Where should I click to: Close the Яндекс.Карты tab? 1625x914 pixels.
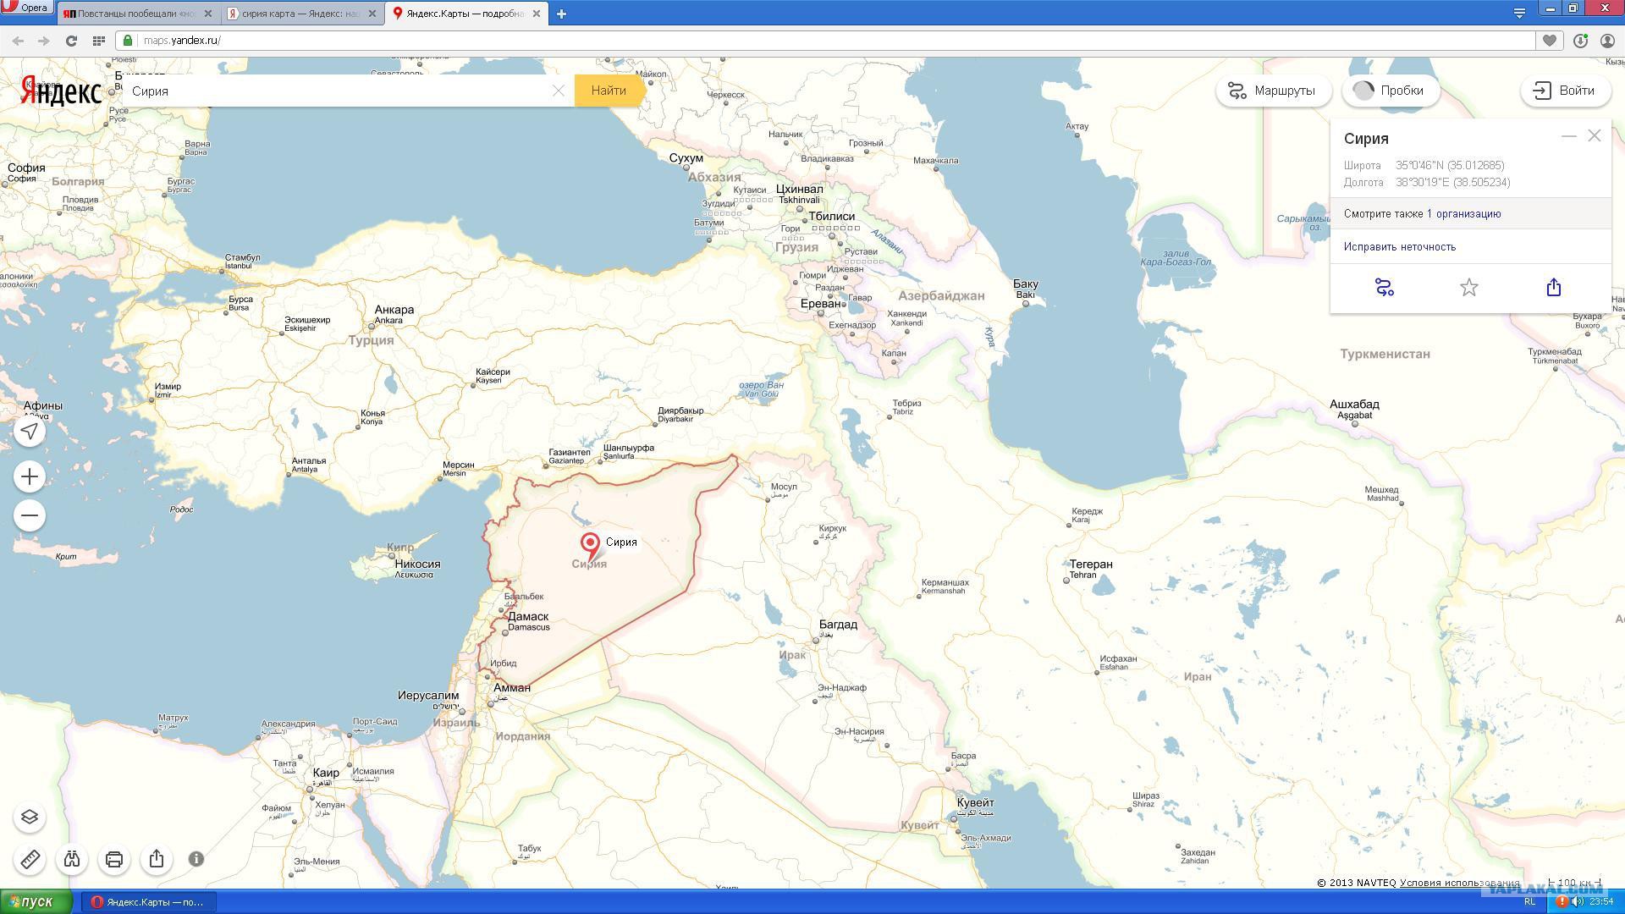click(x=536, y=14)
